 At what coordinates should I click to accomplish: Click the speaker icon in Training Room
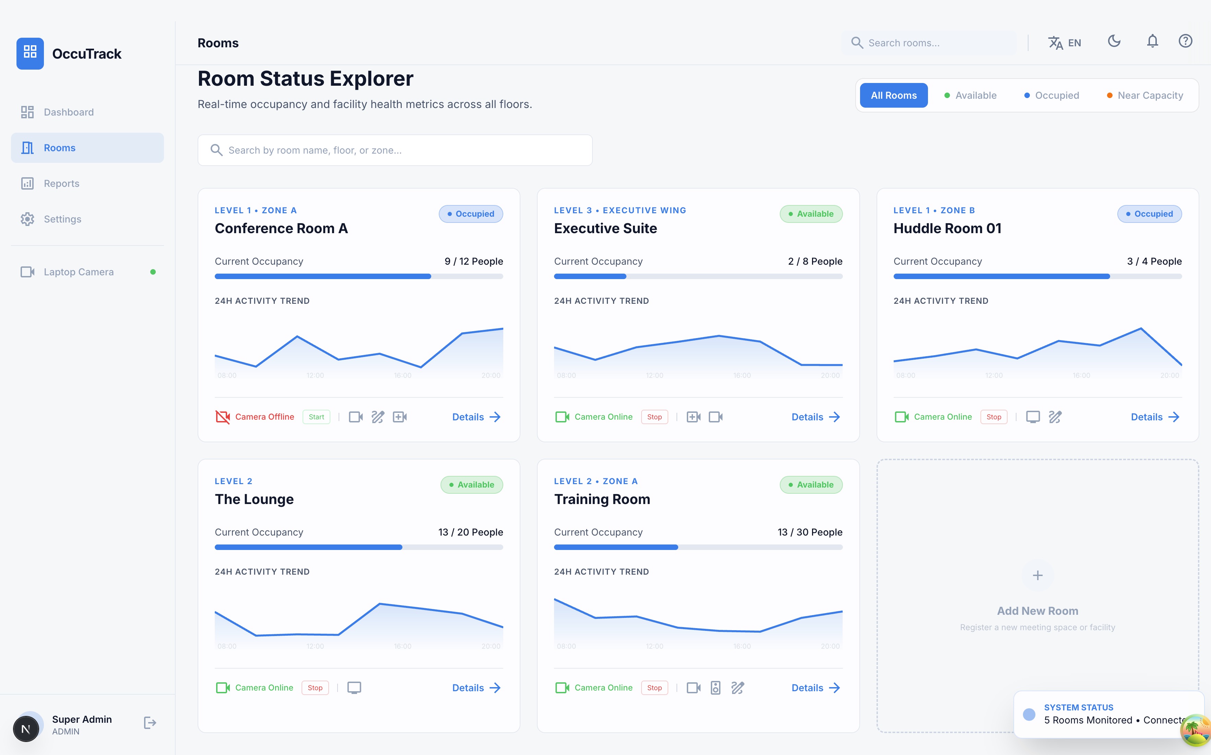715,687
